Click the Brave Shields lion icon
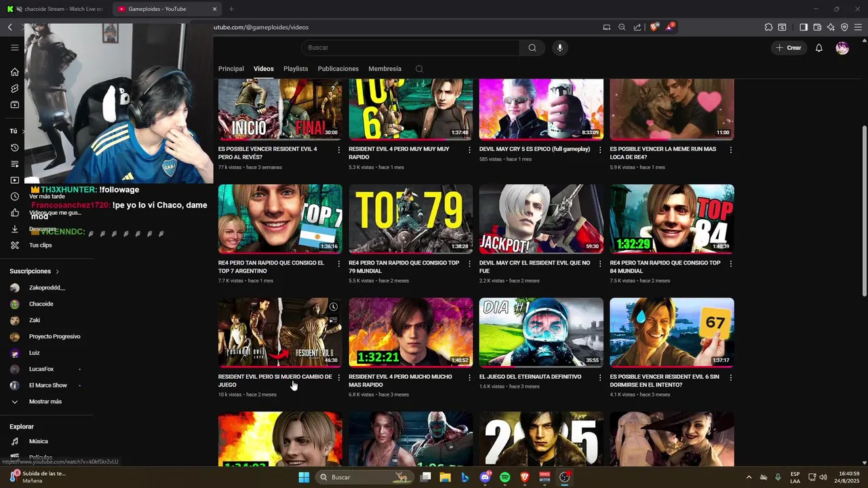 (654, 27)
